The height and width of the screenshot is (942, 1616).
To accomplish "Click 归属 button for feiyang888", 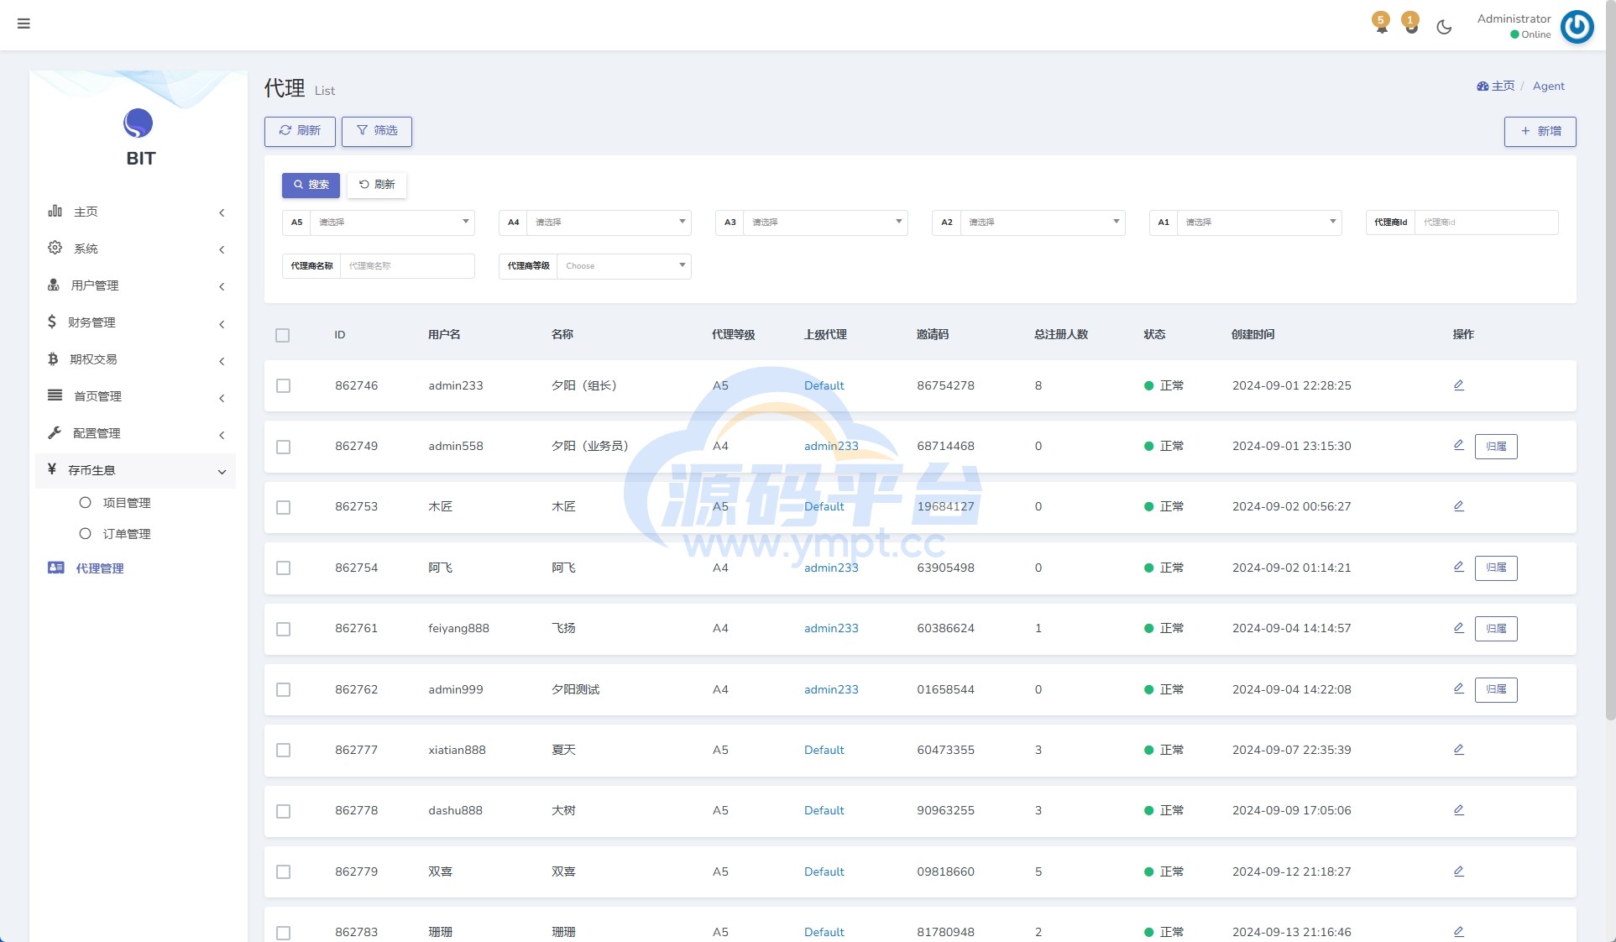I will [1496, 629].
